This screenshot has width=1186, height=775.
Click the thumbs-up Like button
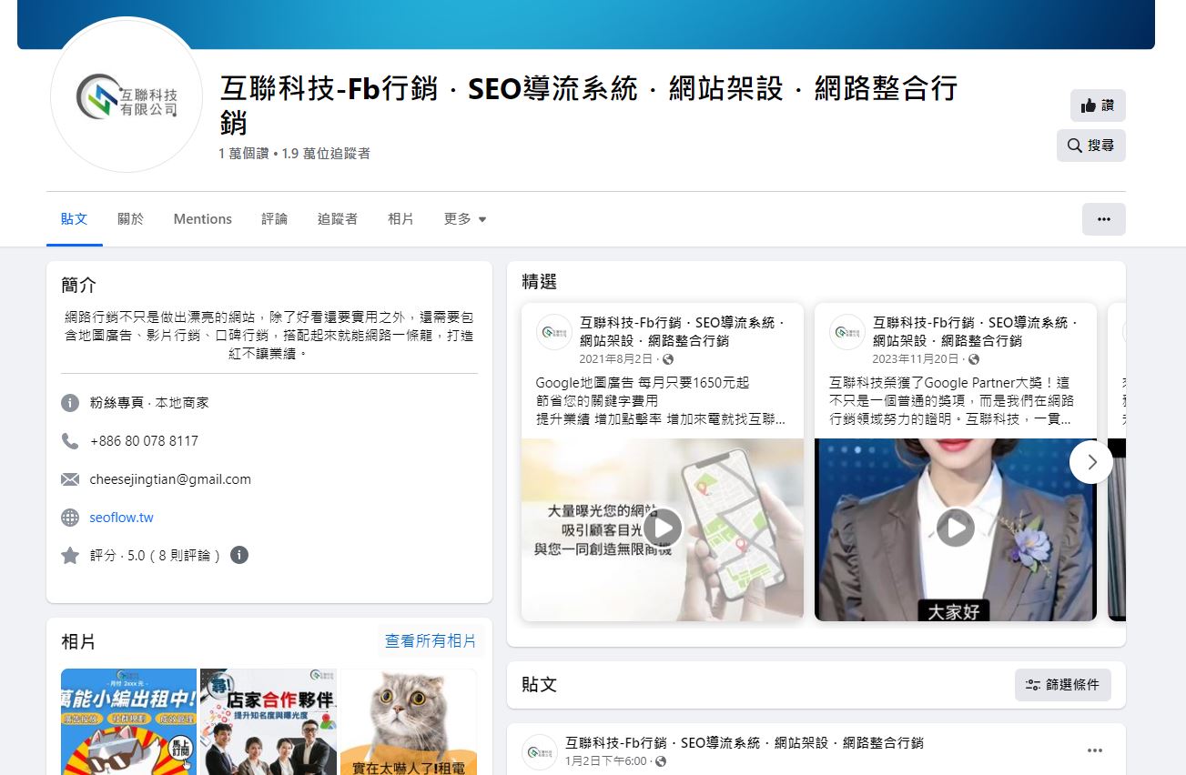coord(1098,106)
